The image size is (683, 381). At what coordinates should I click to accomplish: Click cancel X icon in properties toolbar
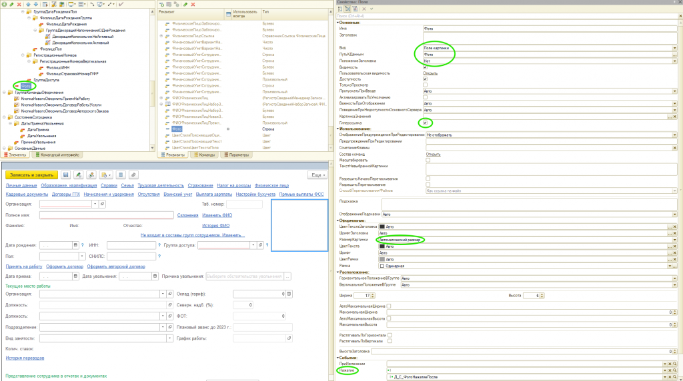(x=364, y=9)
